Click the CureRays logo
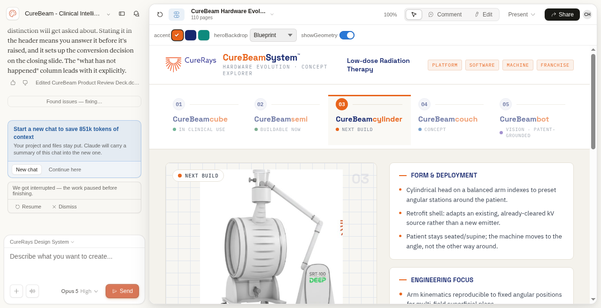601x308 pixels. click(x=191, y=64)
